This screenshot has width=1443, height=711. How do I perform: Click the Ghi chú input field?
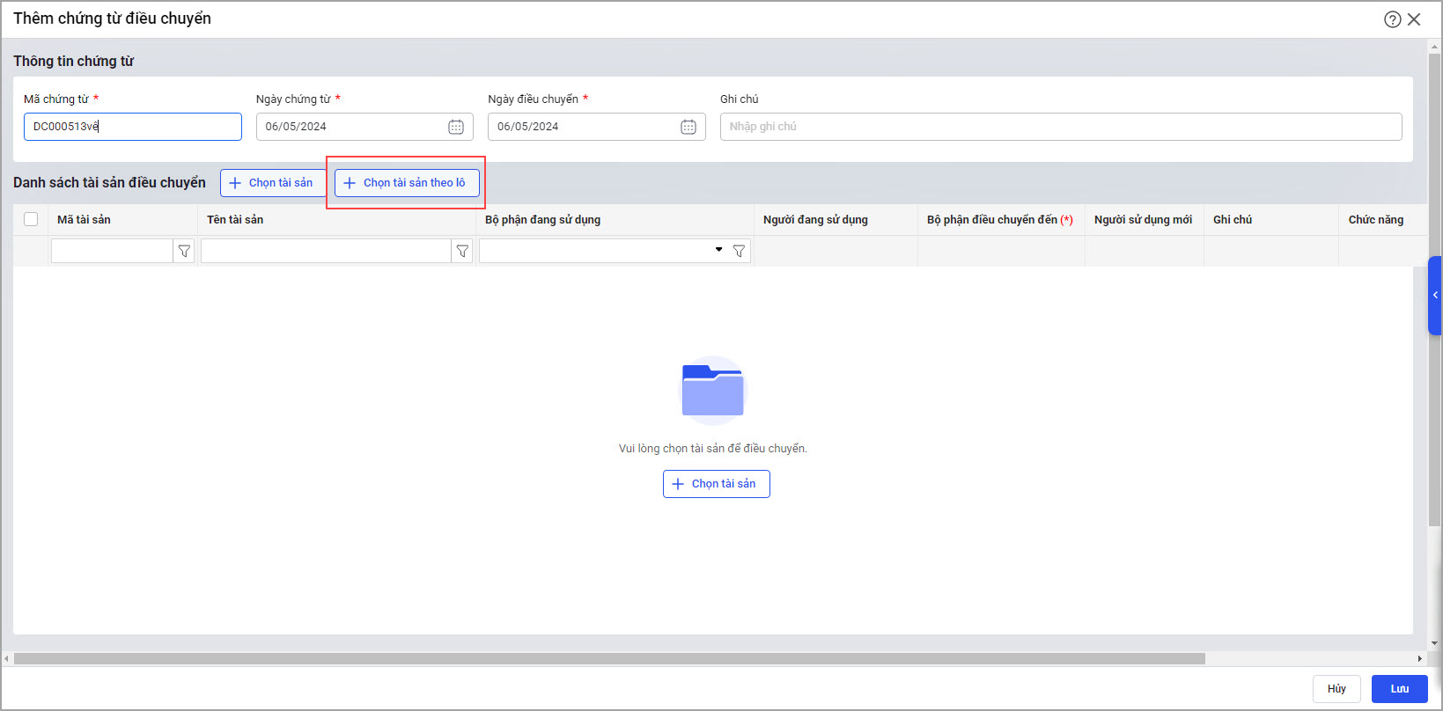point(1060,127)
